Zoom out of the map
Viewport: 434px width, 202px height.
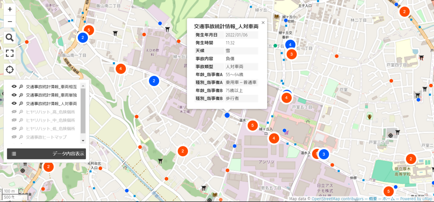(x=10, y=22)
